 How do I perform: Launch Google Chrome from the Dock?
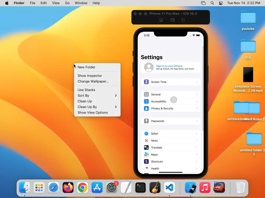click(x=83, y=187)
